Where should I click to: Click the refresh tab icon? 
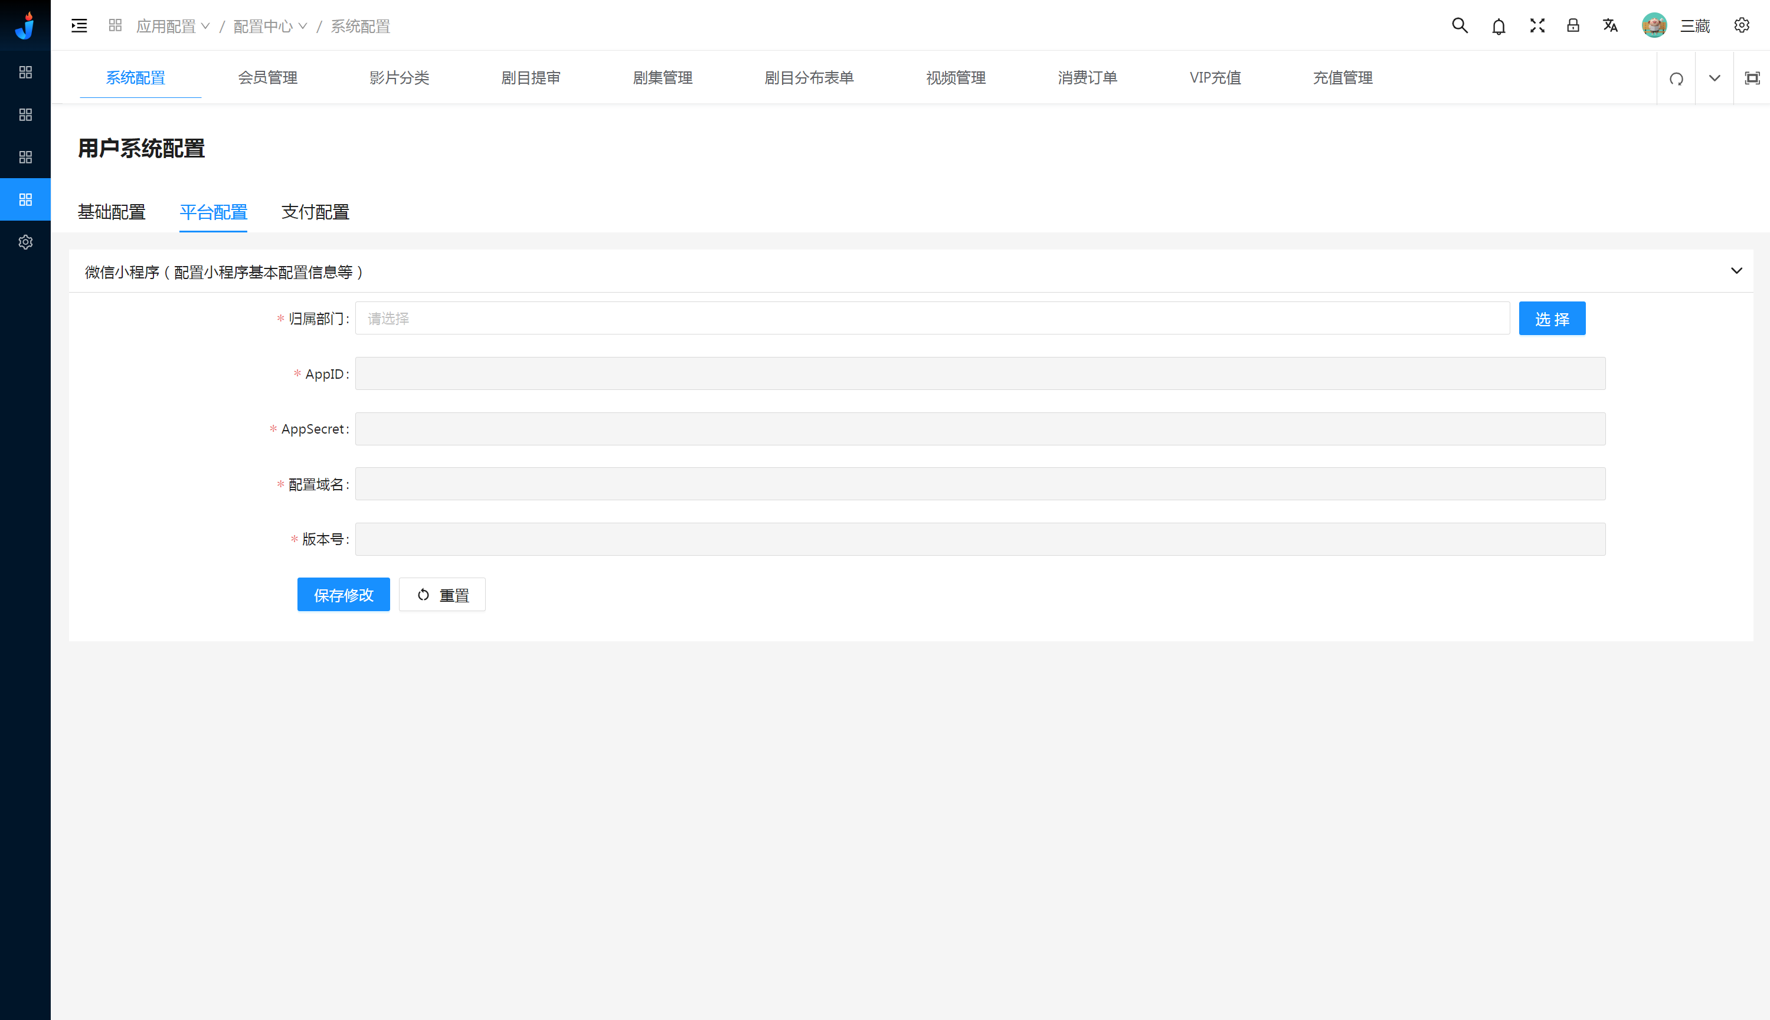click(1676, 78)
